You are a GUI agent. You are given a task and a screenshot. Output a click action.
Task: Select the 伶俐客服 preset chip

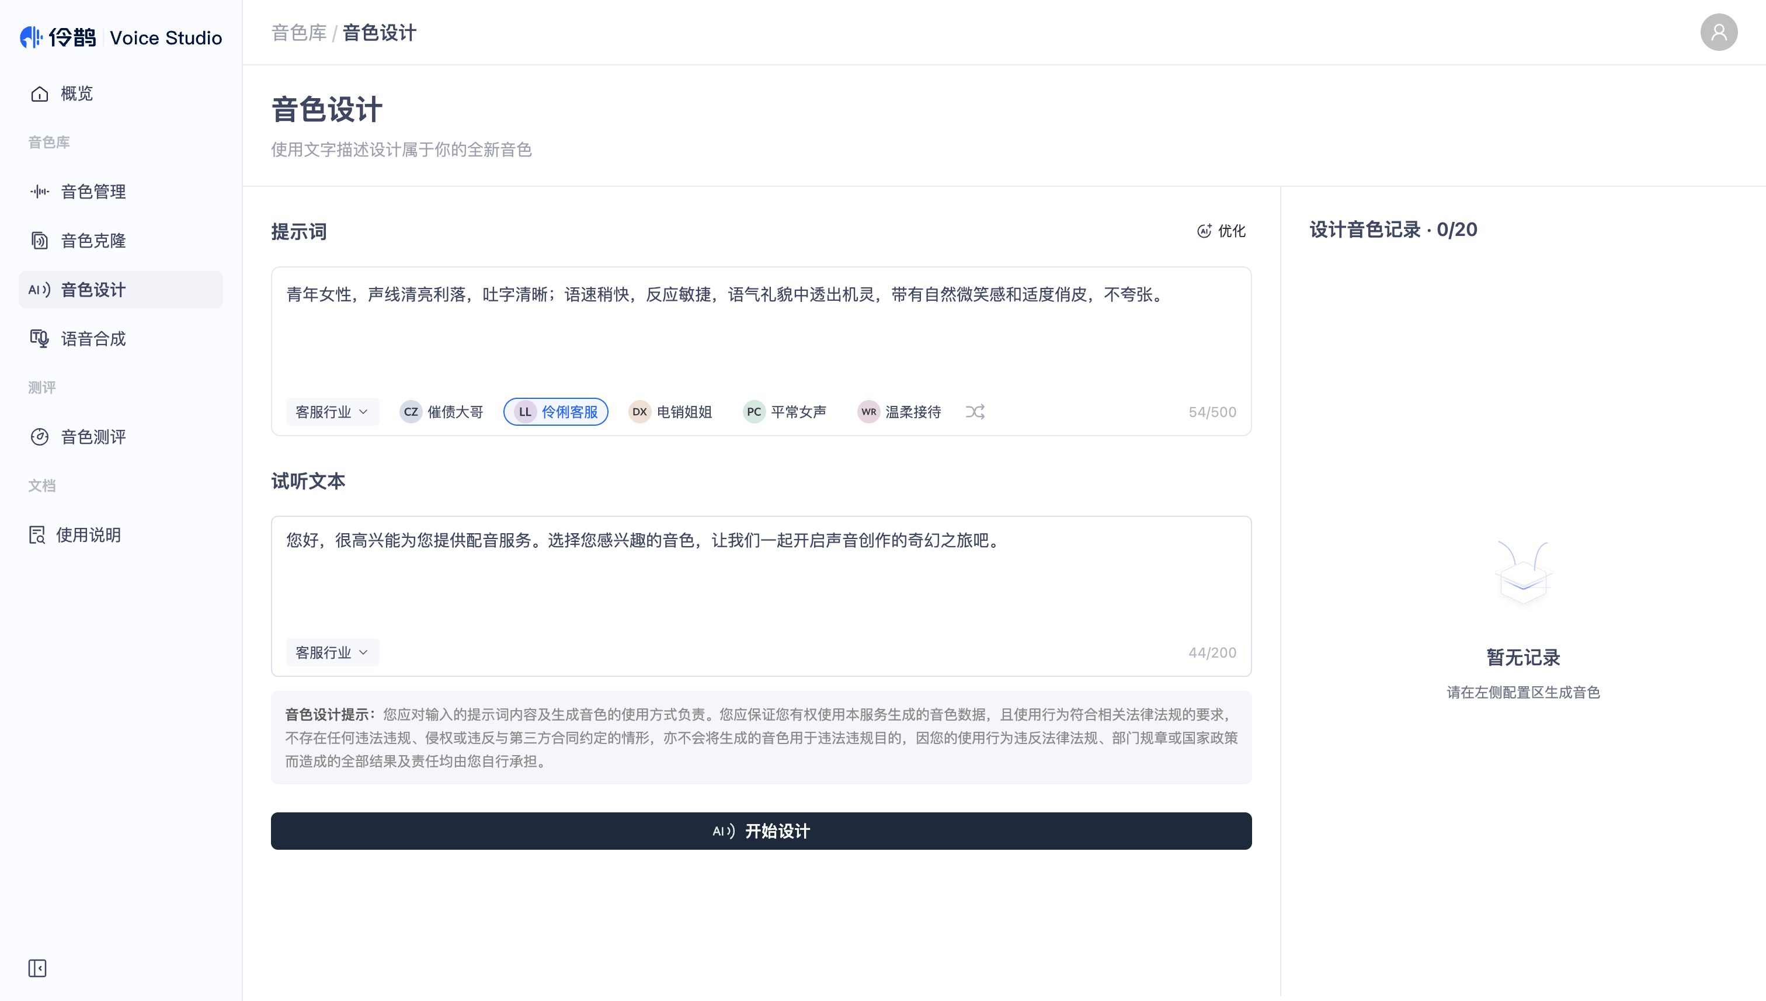[555, 412]
